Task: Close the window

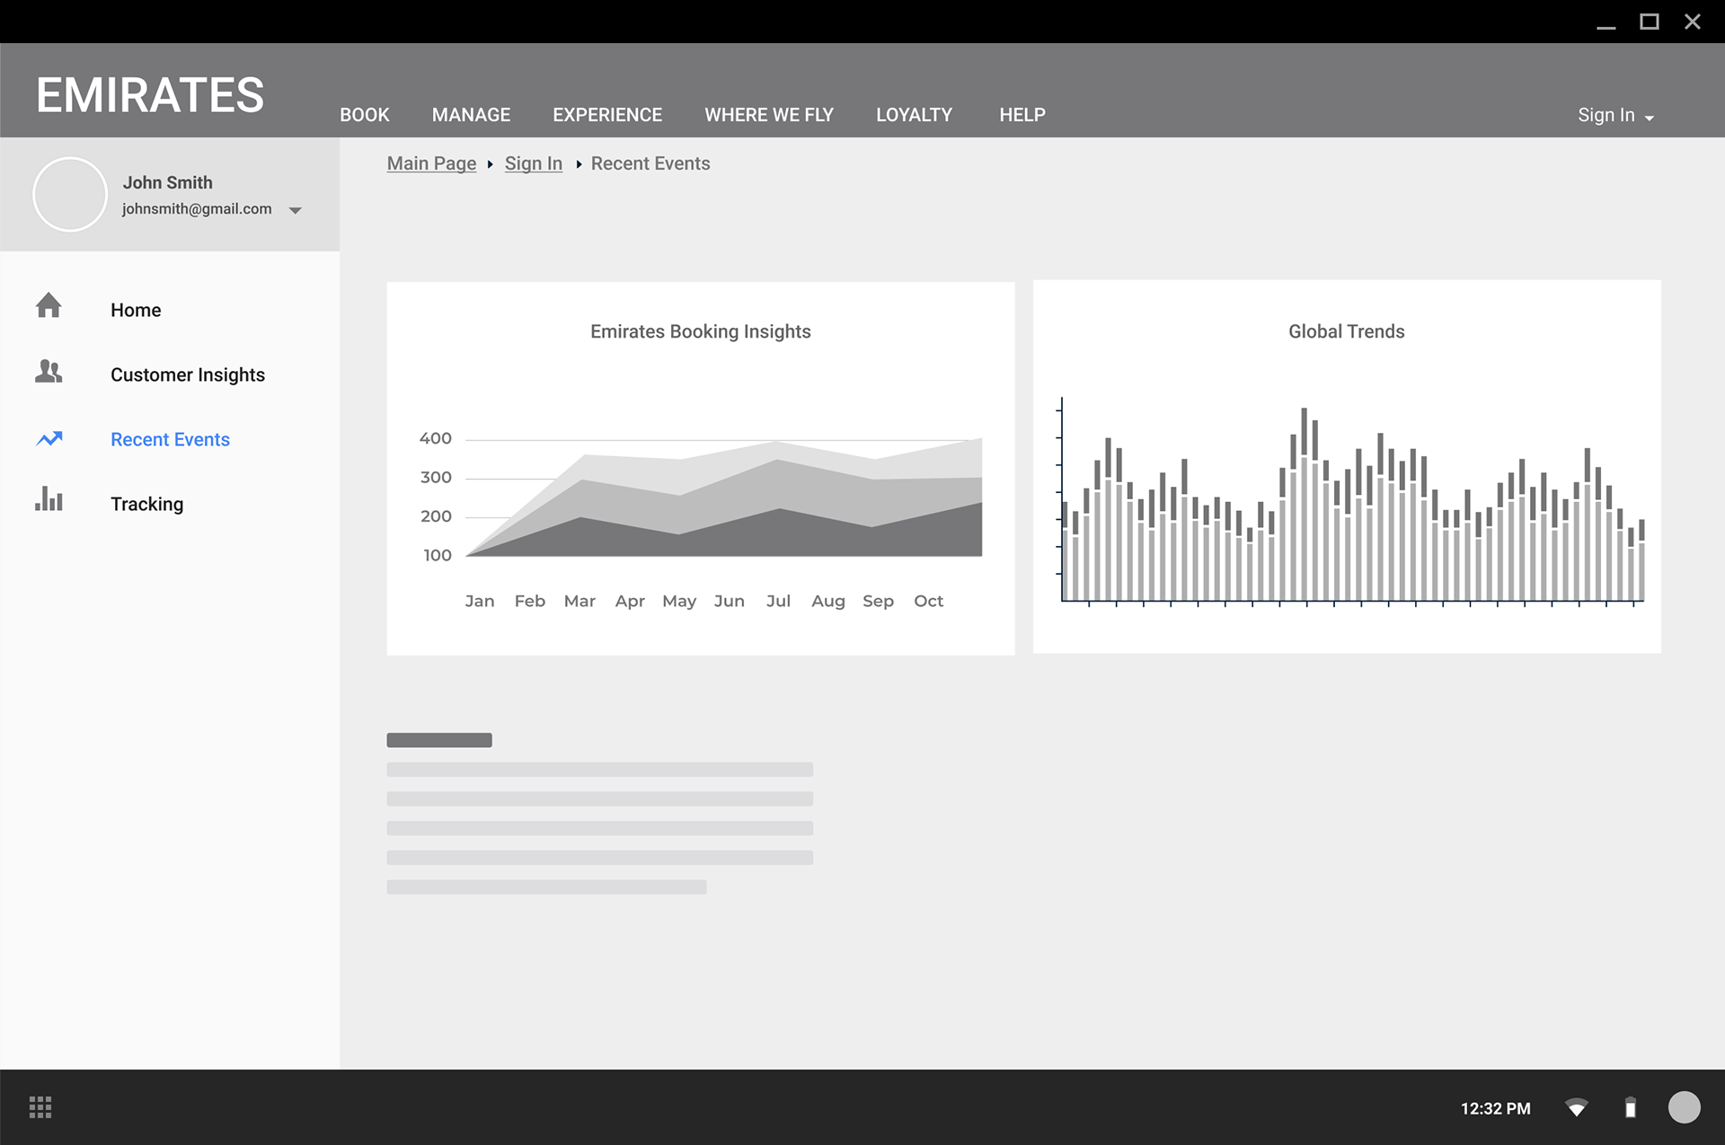Action: coord(1693,22)
